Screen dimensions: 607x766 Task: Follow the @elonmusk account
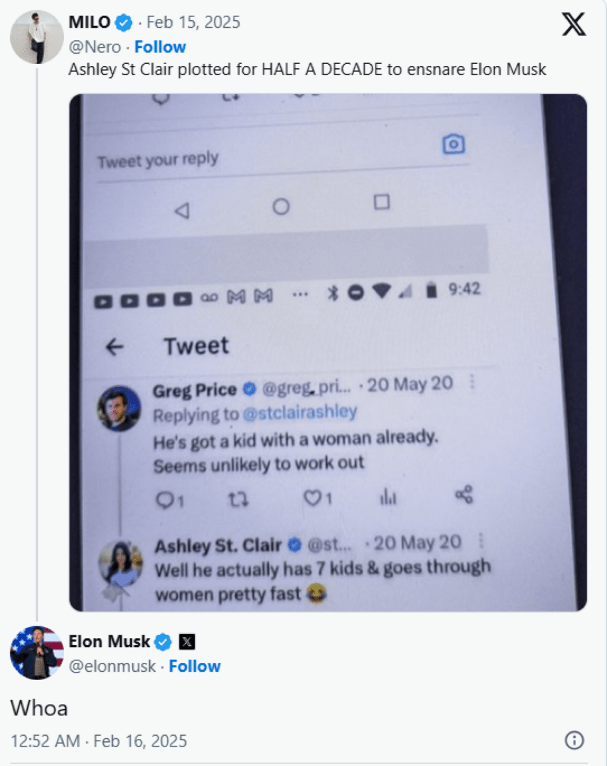point(195,666)
